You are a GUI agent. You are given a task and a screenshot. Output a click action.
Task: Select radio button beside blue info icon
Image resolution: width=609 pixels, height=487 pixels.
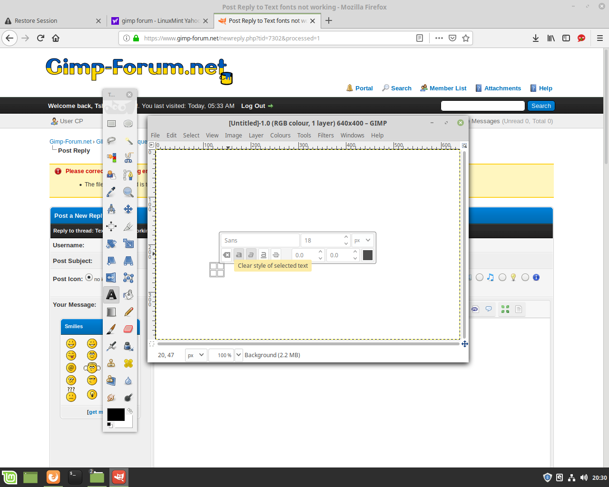click(x=525, y=277)
